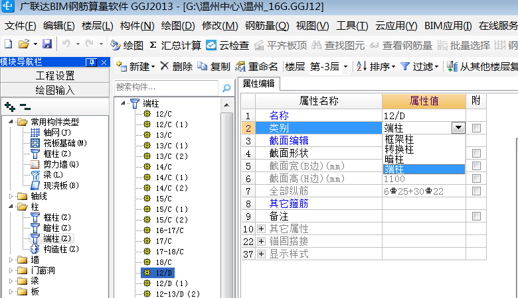
Task: Expand 锚固搭接 row 22
Action: click(x=261, y=241)
